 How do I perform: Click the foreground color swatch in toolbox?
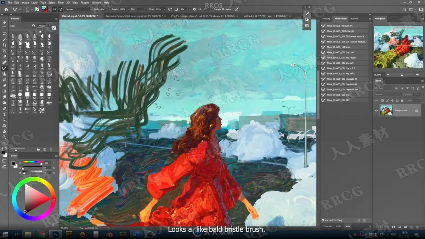pyautogui.click(x=3, y=153)
